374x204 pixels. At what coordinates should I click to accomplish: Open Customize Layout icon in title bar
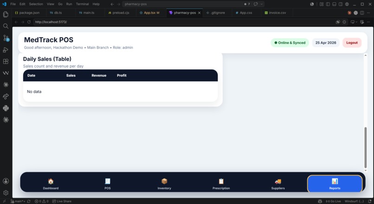pos(322,4)
